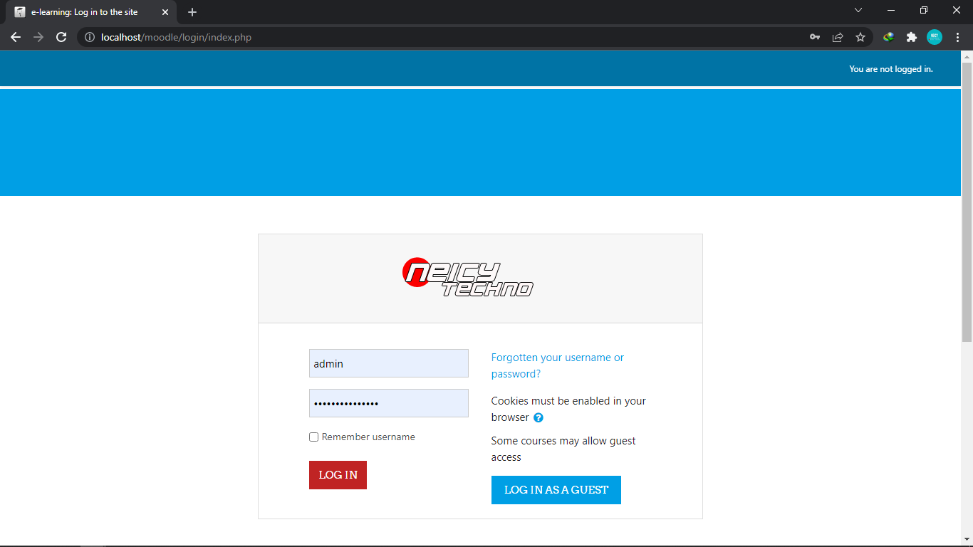Screen dimensions: 973x547
Task: Click the page vertical scrollbar
Action: coord(967,203)
